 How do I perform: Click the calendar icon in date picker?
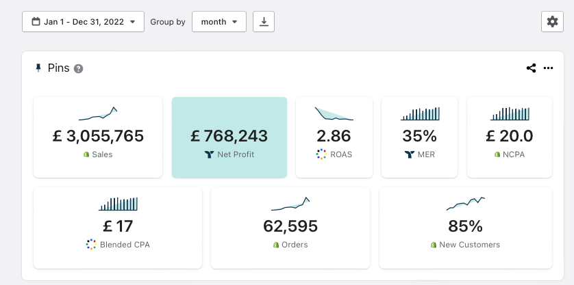pyautogui.click(x=34, y=22)
